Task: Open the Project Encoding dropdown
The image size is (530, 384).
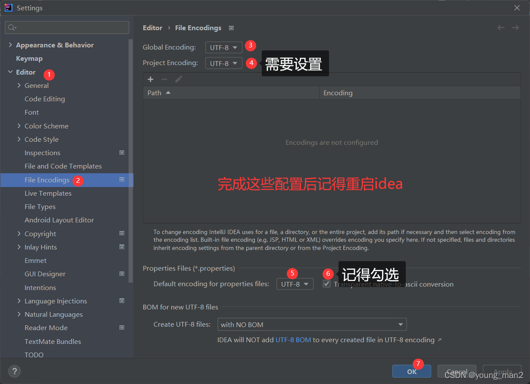Action: coord(224,63)
